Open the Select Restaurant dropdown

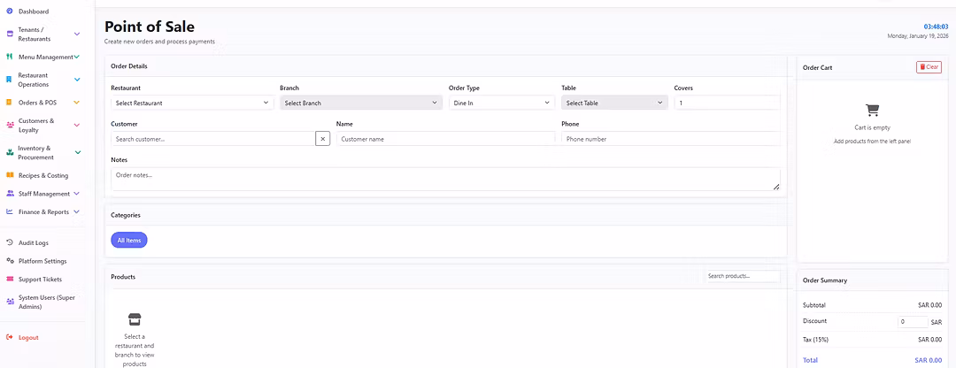[192, 103]
